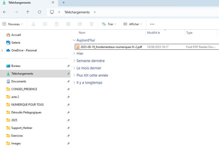Expand the OneDrive - Personal tree node
Image resolution: width=219 pixels, height=149 pixels.
tap(2, 50)
